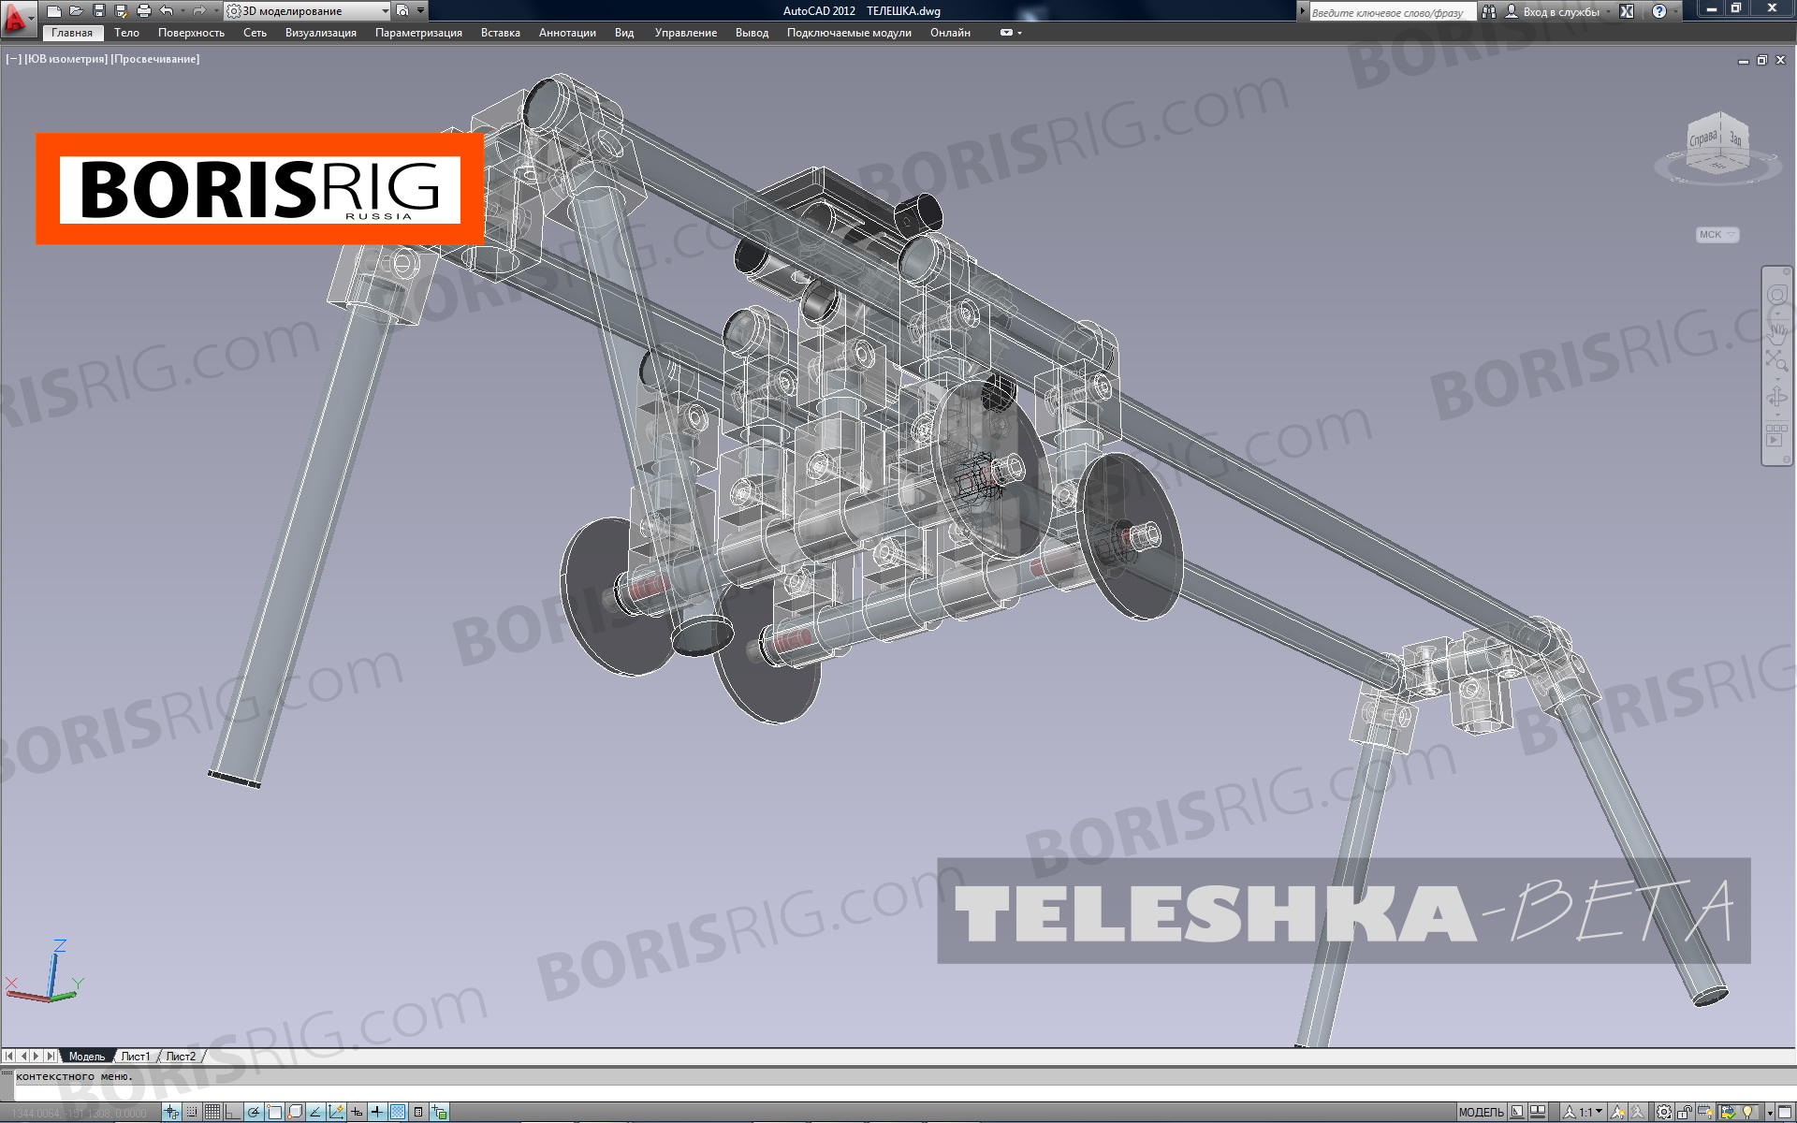The image size is (1797, 1123).
Task: Expand the quick access toolbar customize arrow
Action: (421, 11)
